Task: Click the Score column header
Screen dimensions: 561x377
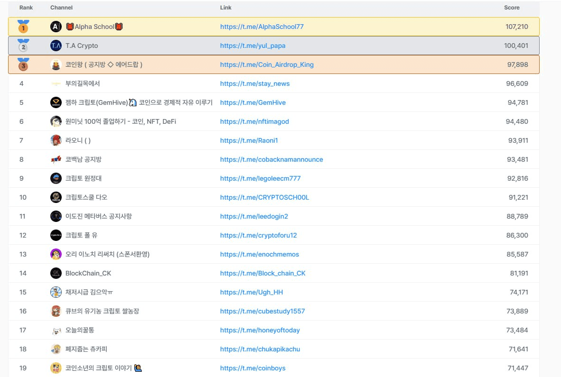Action: (512, 8)
